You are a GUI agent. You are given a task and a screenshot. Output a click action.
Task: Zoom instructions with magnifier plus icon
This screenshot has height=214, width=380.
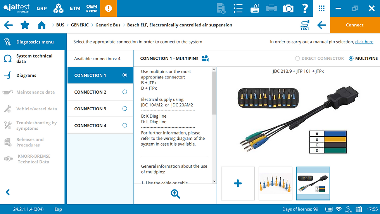(x=175, y=194)
